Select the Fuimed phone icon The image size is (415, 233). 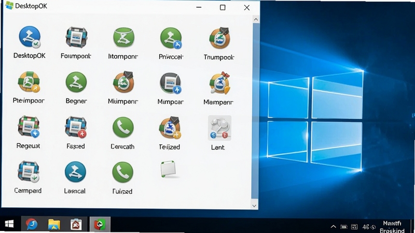coord(122,172)
